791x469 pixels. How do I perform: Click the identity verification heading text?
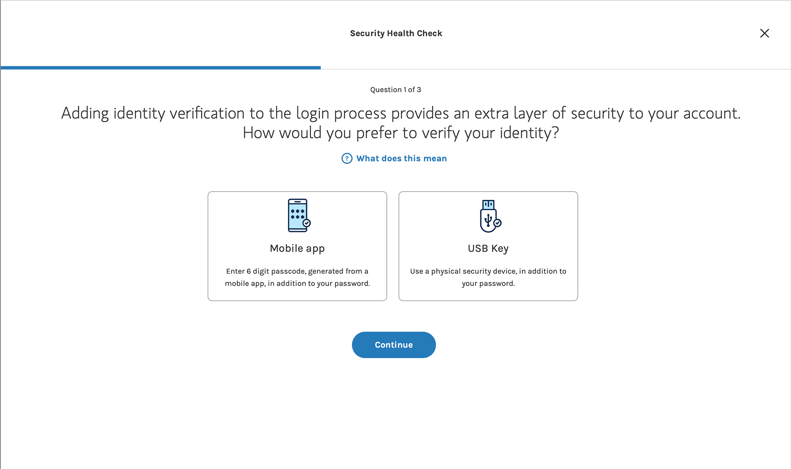tap(400, 113)
